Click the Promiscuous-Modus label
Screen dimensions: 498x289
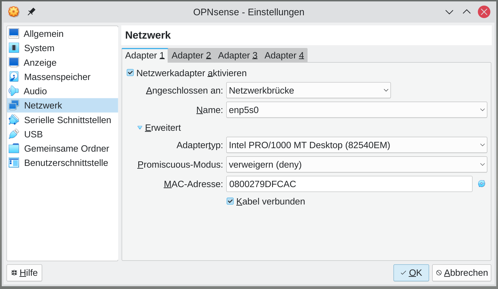coord(180,164)
